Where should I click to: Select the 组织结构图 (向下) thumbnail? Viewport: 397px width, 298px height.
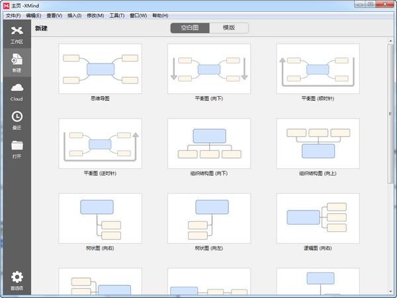(208, 144)
